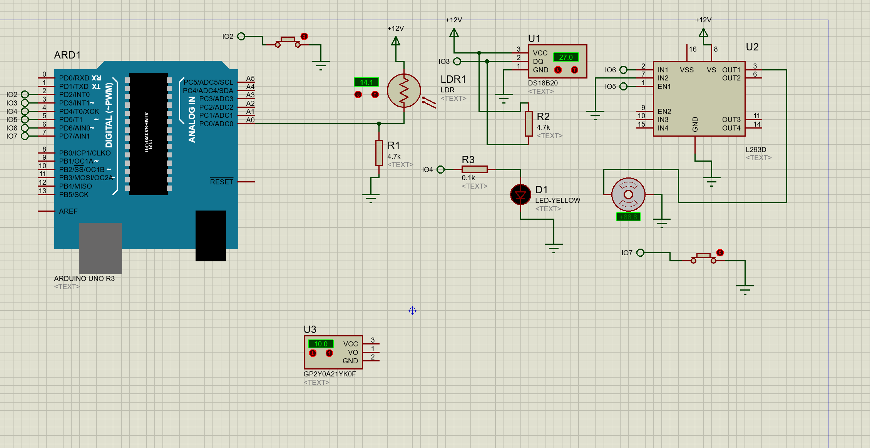Select the DC motor symbol
This screenshot has height=448, width=870.
(x=628, y=194)
